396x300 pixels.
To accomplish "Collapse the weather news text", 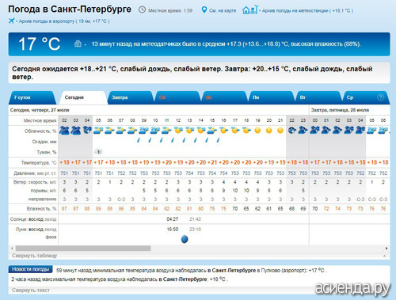I will click(x=31, y=290).
